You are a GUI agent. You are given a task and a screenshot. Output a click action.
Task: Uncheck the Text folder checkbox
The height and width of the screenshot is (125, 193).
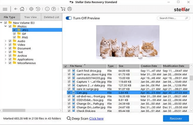click(x=10, y=52)
